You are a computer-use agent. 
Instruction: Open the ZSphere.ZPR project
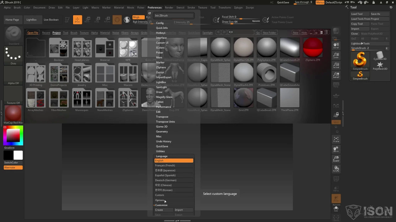tap(313, 49)
